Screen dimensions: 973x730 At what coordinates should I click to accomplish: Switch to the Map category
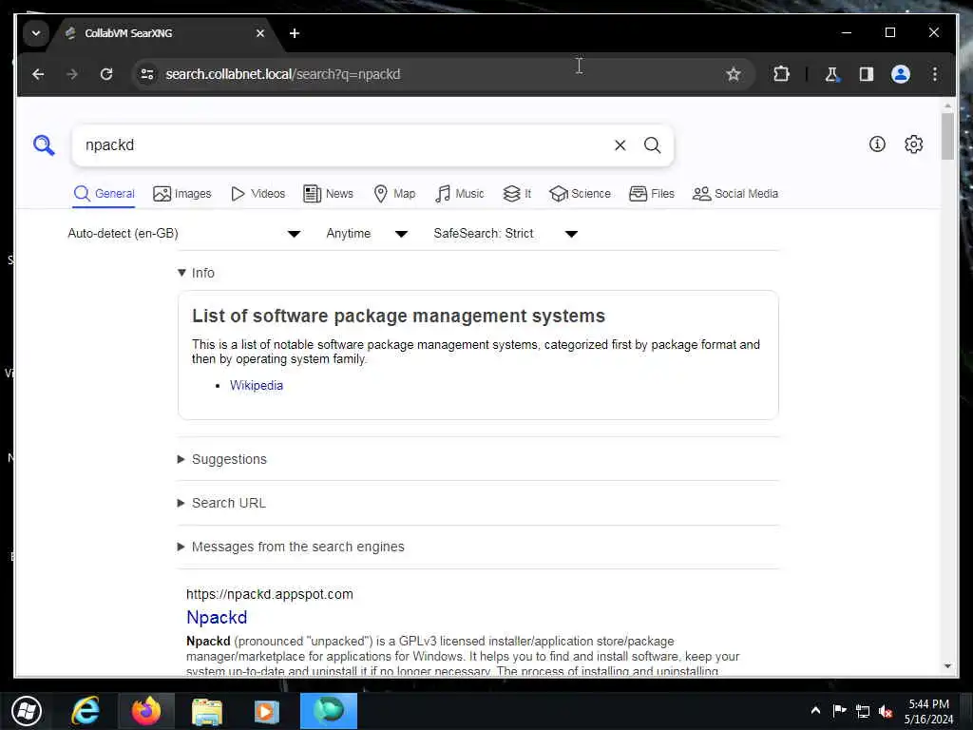tap(394, 194)
